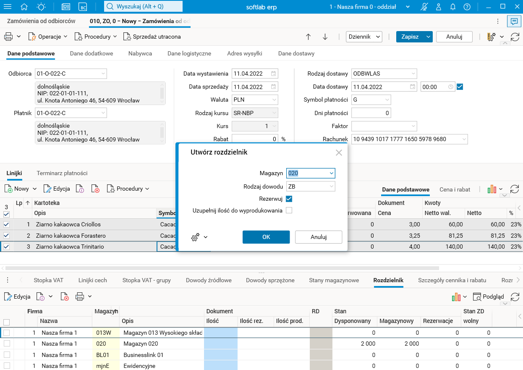523x370 pixels.
Task: Uncheck the Rezerwuj checkbox
Action: 289,198
